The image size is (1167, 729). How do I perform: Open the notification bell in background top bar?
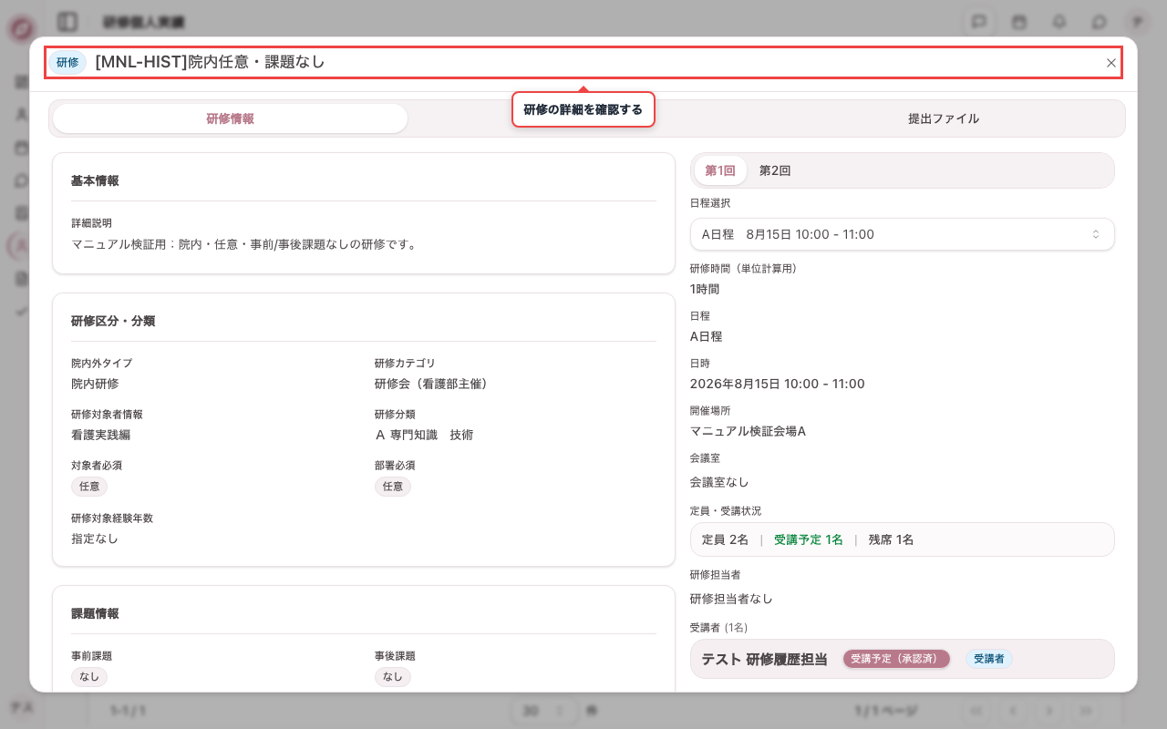pos(1059,22)
